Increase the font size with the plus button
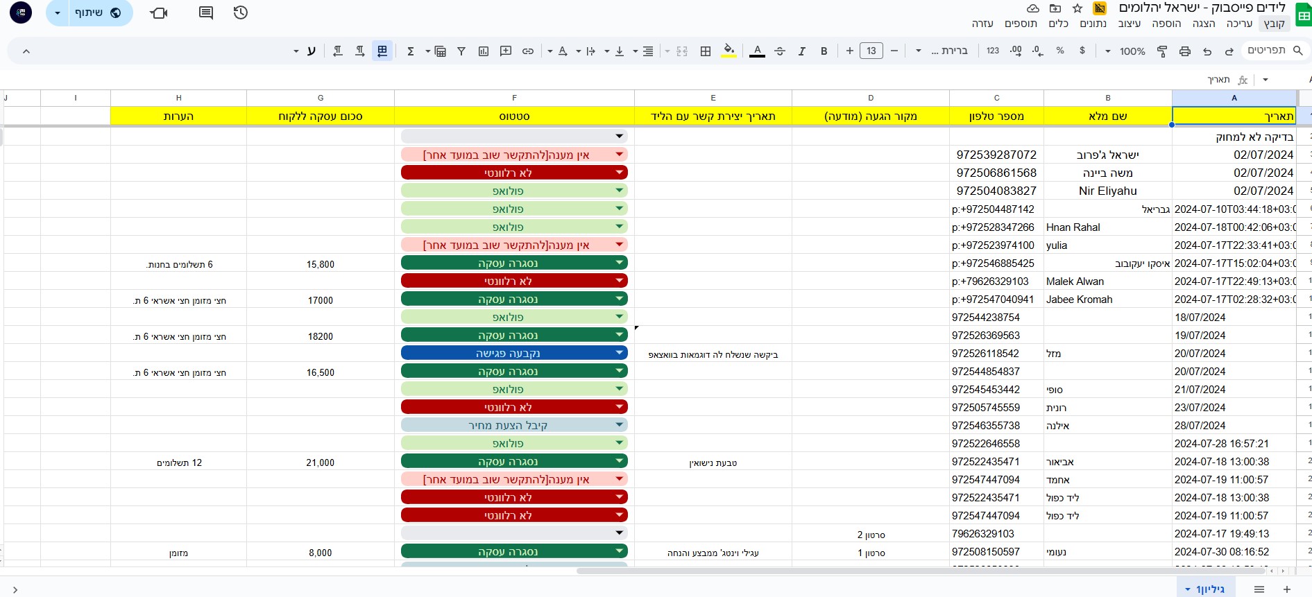 849,51
